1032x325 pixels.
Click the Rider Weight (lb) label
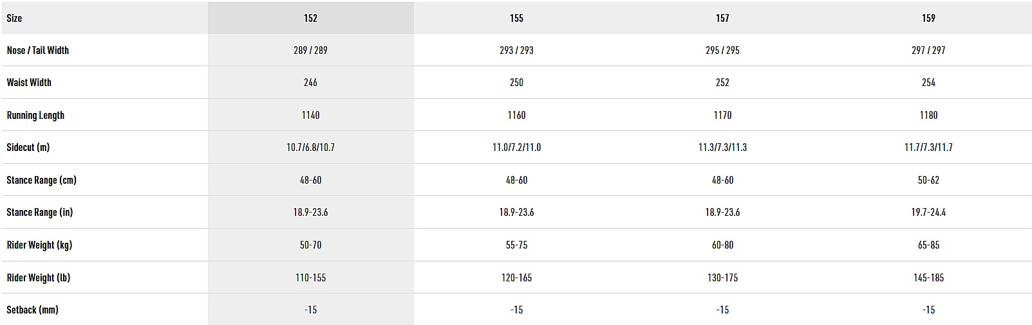coord(38,277)
